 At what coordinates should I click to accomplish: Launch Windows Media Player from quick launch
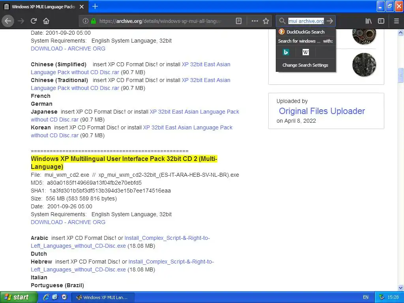click(64, 297)
